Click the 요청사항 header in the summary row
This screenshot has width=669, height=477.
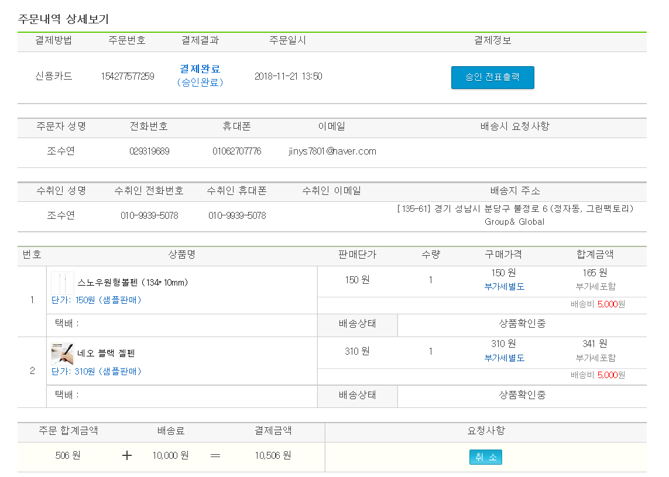pos(486,431)
